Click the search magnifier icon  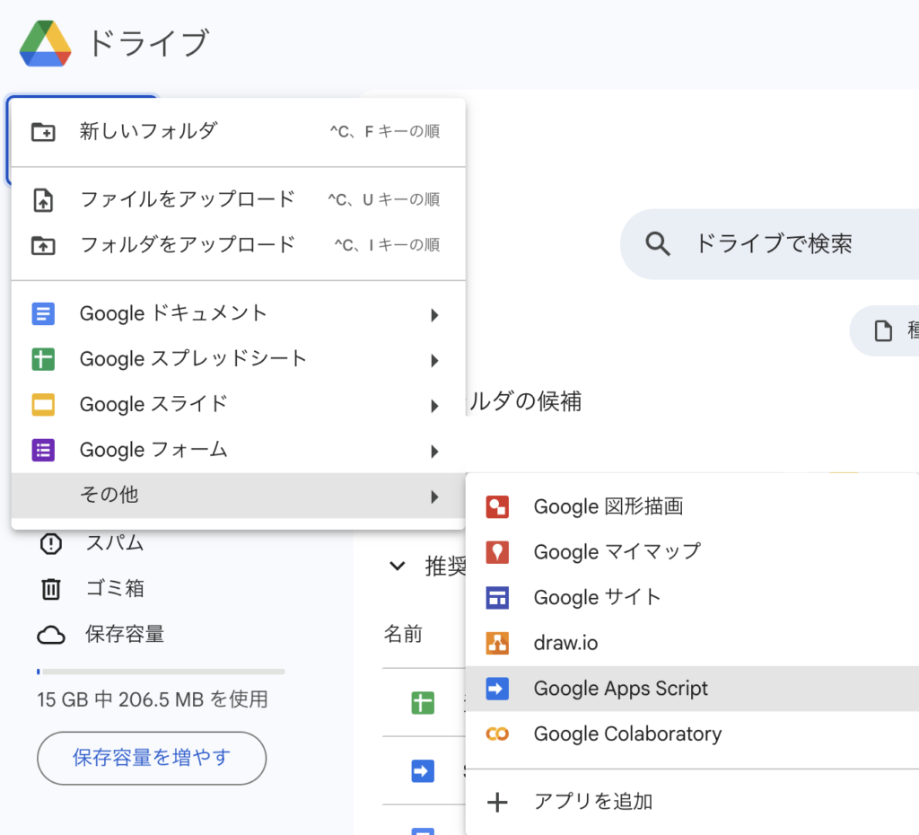tap(658, 243)
